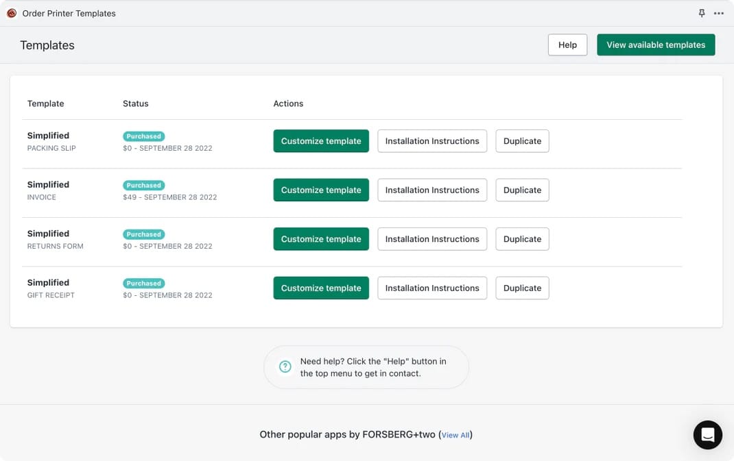This screenshot has width=734, height=461.
Task: Click the Purchased badge in Returns Form row
Action: [143, 234]
